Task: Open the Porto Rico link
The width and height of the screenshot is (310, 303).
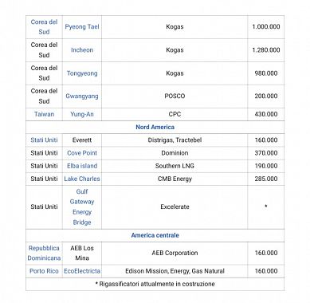Action: tap(44, 271)
